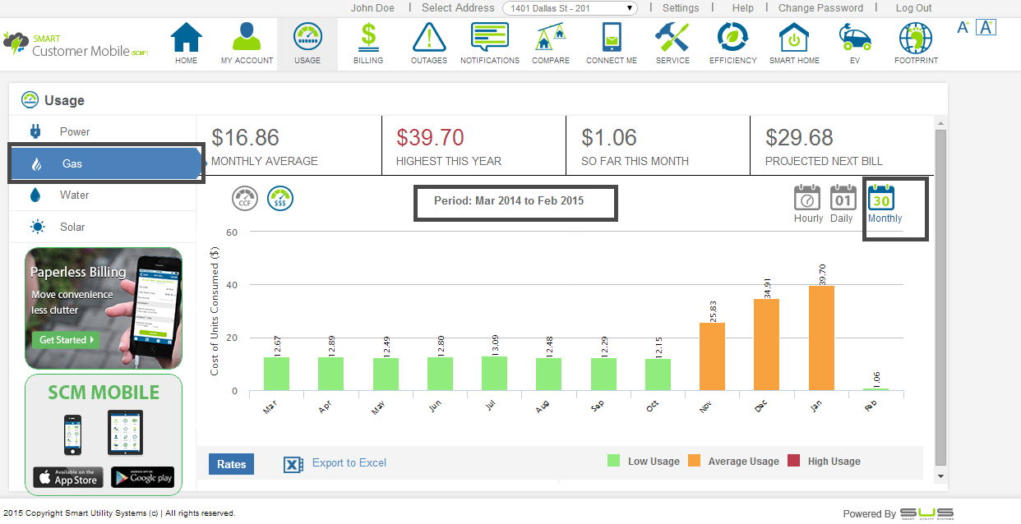Click the January 39.70 usage bar
The width and height of the screenshot is (1021, 524).
tap(821, 338)
